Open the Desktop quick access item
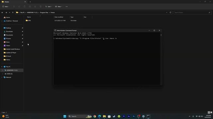Screen dimensions: 213x119 pos(8,28)
